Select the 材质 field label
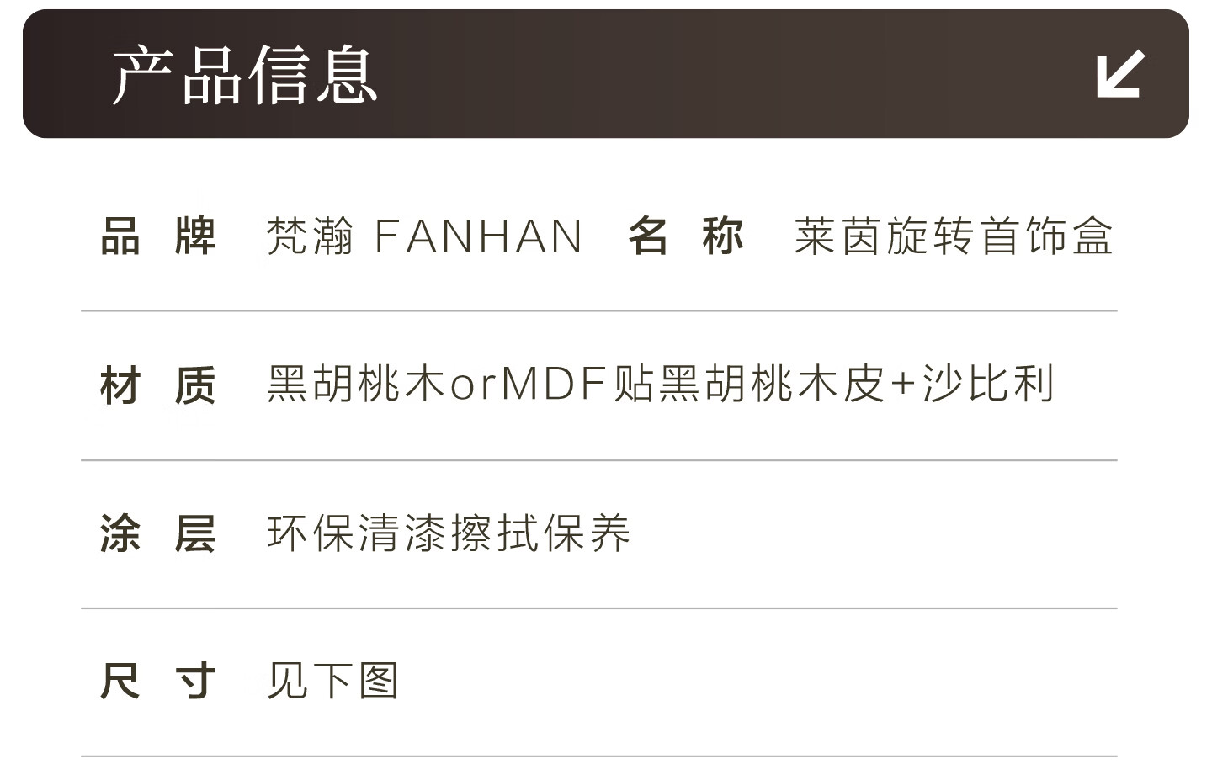Viewport: 1212px width, 780px height. [x=158, y=386]
